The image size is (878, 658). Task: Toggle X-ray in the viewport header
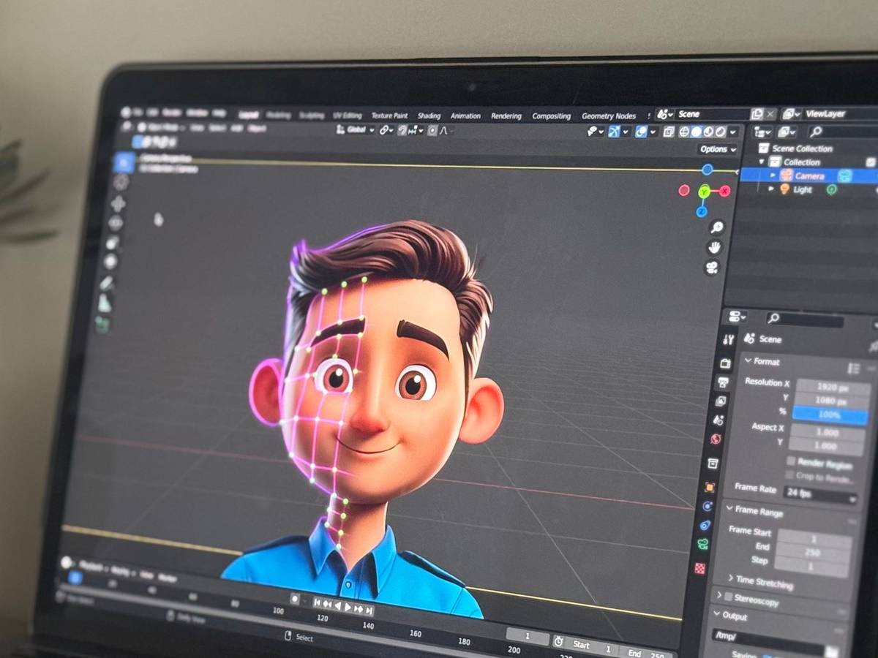point(669,132)
